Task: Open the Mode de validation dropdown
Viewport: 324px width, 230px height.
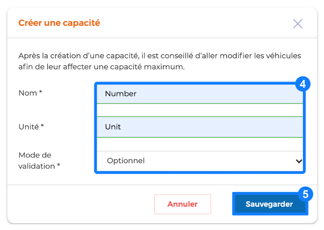Action: coord(200,161)
